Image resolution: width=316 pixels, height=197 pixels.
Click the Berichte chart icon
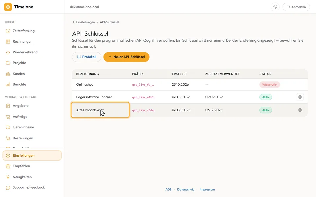pyautogui.click(x=8, y=84)
